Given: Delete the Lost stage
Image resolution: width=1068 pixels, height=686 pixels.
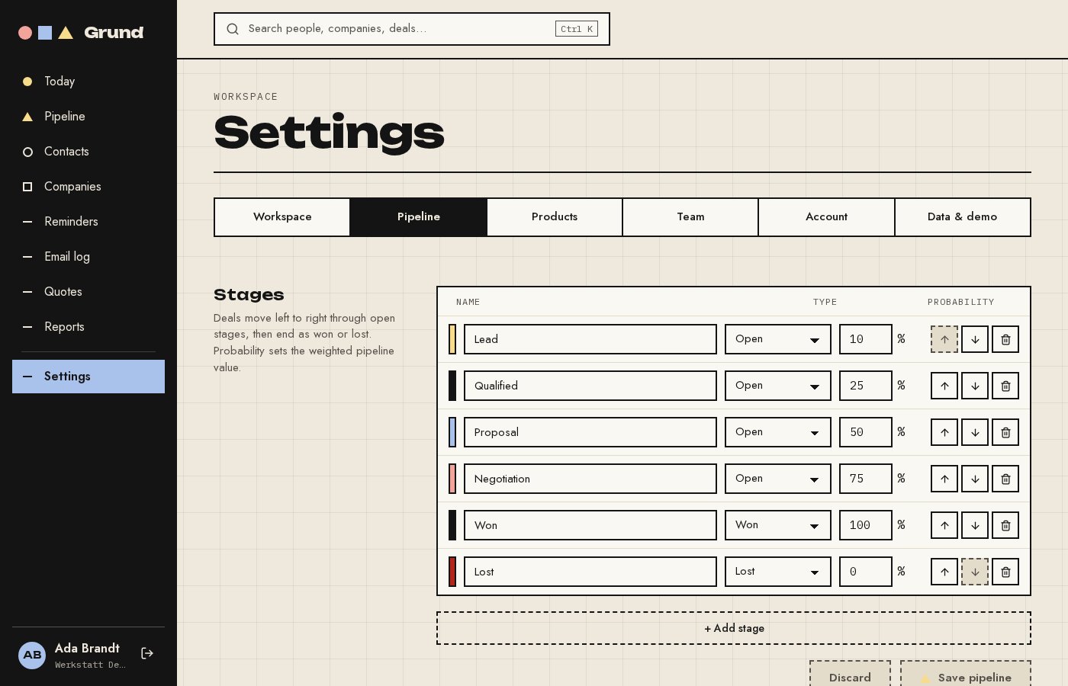Looking at the screenshot, I should (1005, 572).
